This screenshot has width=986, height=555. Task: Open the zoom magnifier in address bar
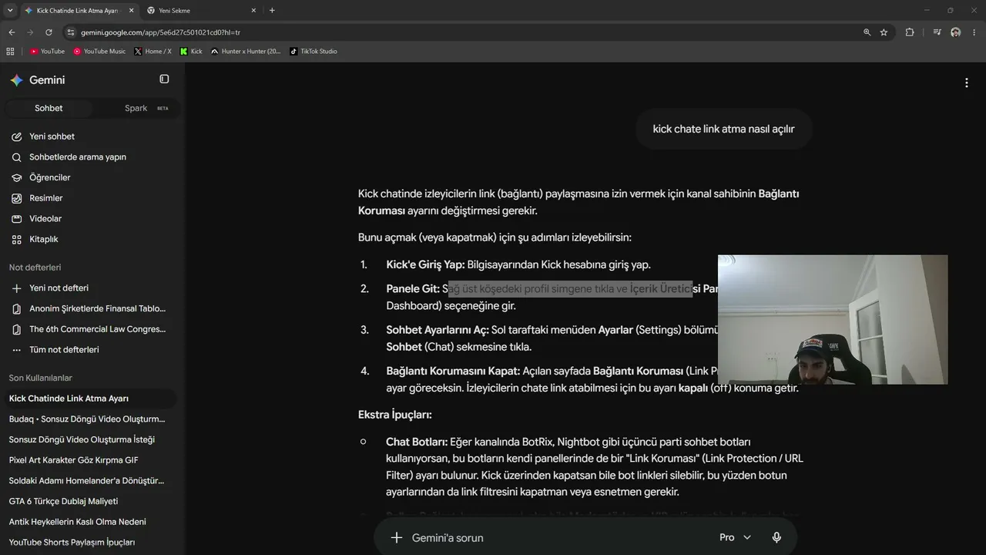[x=867, y=32]
